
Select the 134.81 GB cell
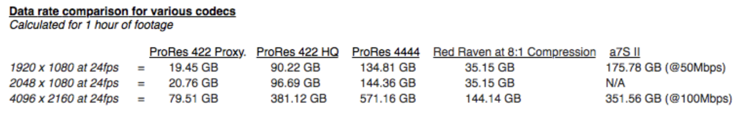(x=388, y=68)
